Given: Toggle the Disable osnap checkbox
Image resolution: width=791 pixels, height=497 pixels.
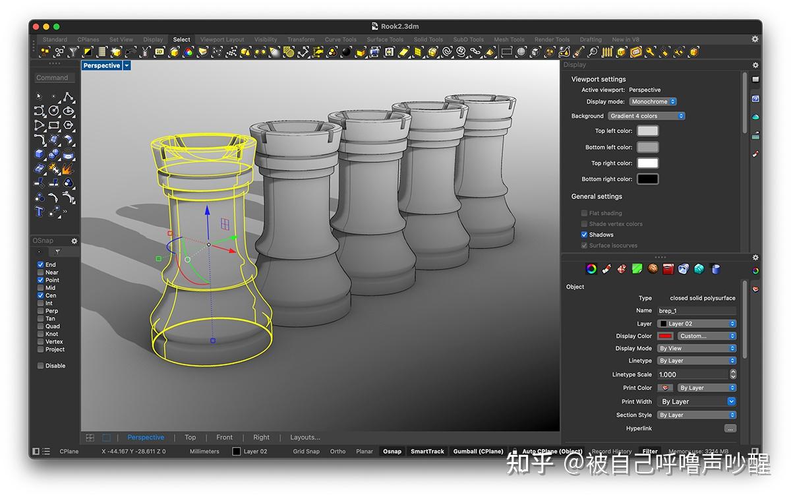Looking at the screenshot, I should point(41,365).
